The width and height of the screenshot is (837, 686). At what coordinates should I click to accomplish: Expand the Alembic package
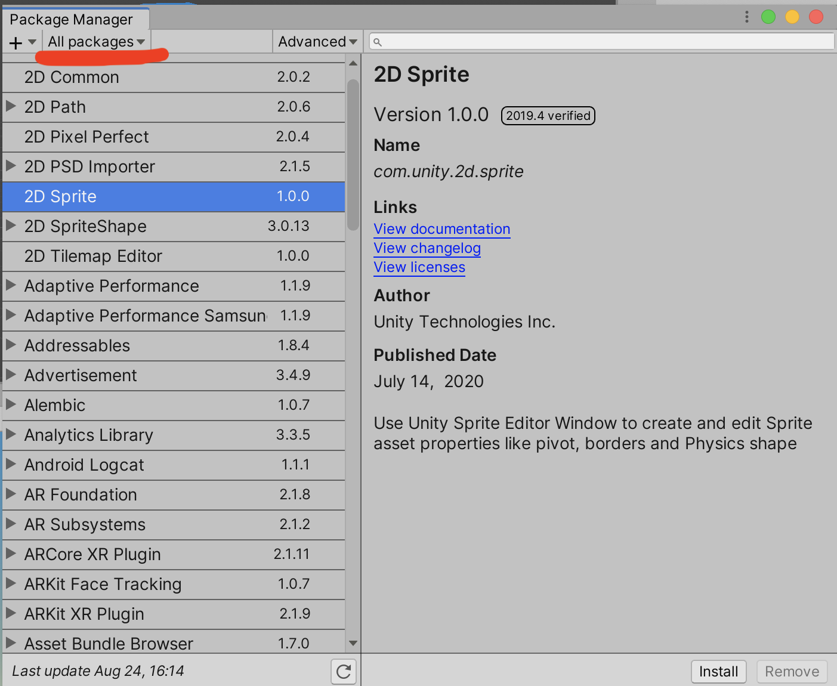(x=11, y=404)
